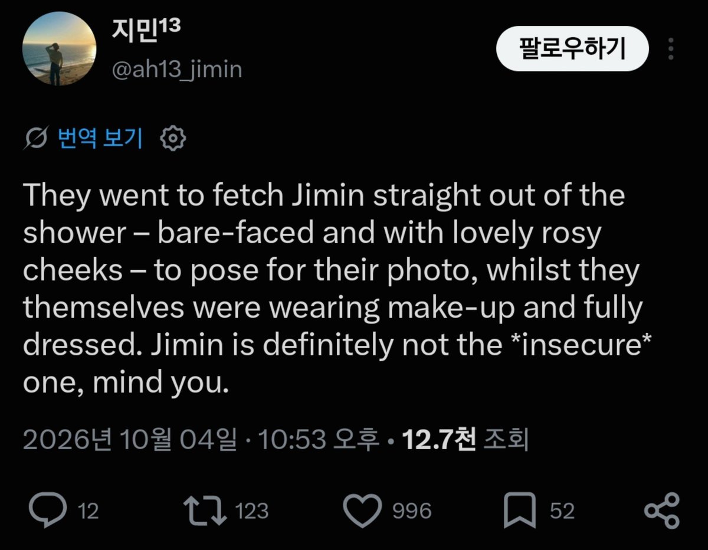Viewport: 708px width, 550px height.
Task: Open the share icon options
Action: coord(662,510)
